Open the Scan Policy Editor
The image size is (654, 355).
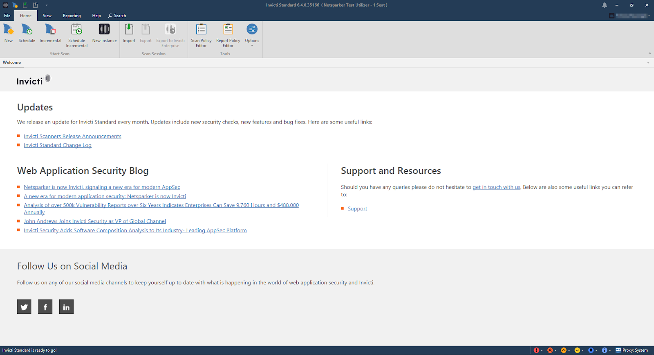pos(201,36)
